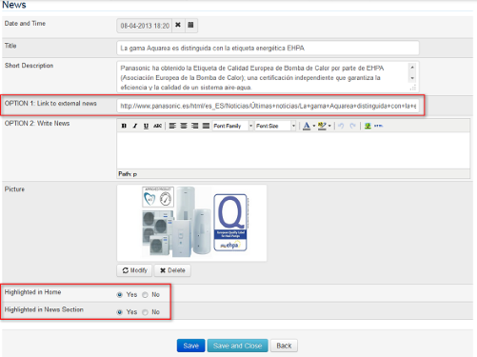477x357 pixels.
Task: Align text to the left
Action: 172,126
